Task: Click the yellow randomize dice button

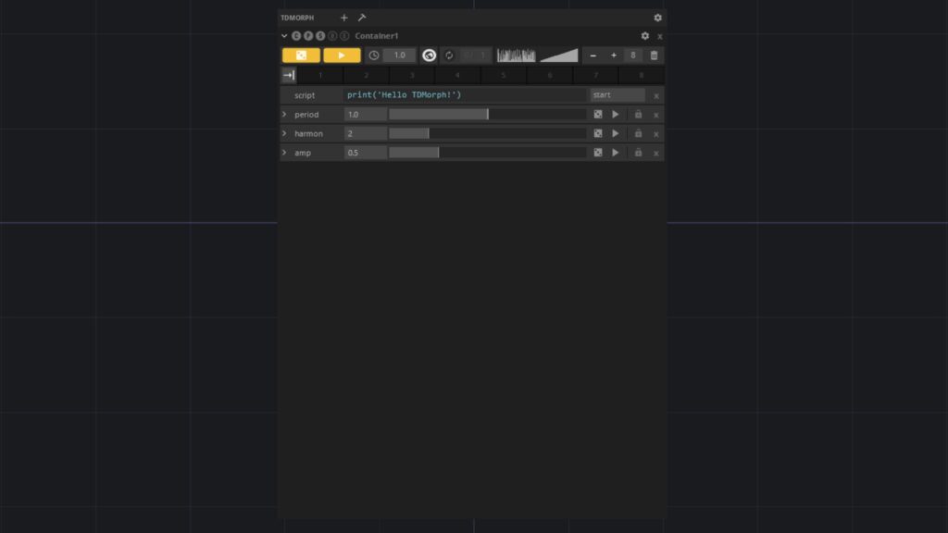Action: [x=301, y=56]
